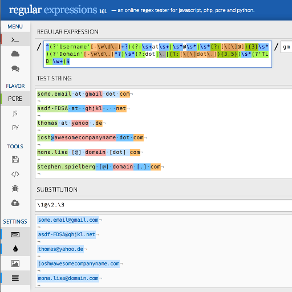Select the PCRE flavor
This screenshot has width=292, height=292.
pyautogui.click(x=15, y=99)
